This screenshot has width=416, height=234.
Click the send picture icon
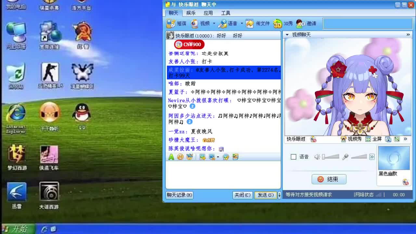(x=202, y=157)
